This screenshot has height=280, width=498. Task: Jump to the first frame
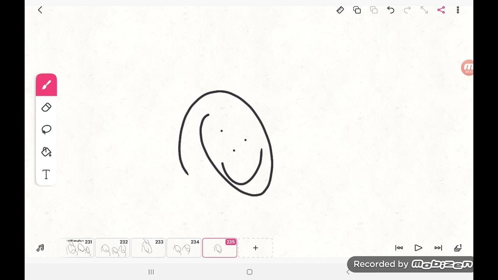coord(399,248)
